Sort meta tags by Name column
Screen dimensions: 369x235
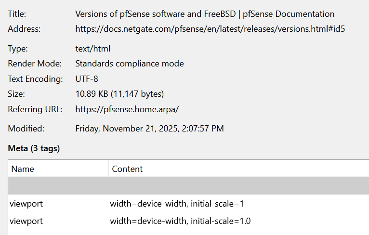click(58, 169)
